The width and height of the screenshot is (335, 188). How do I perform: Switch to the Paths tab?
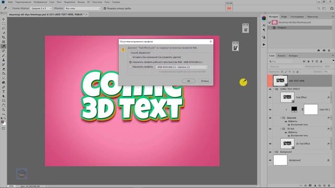coord(293,56)
